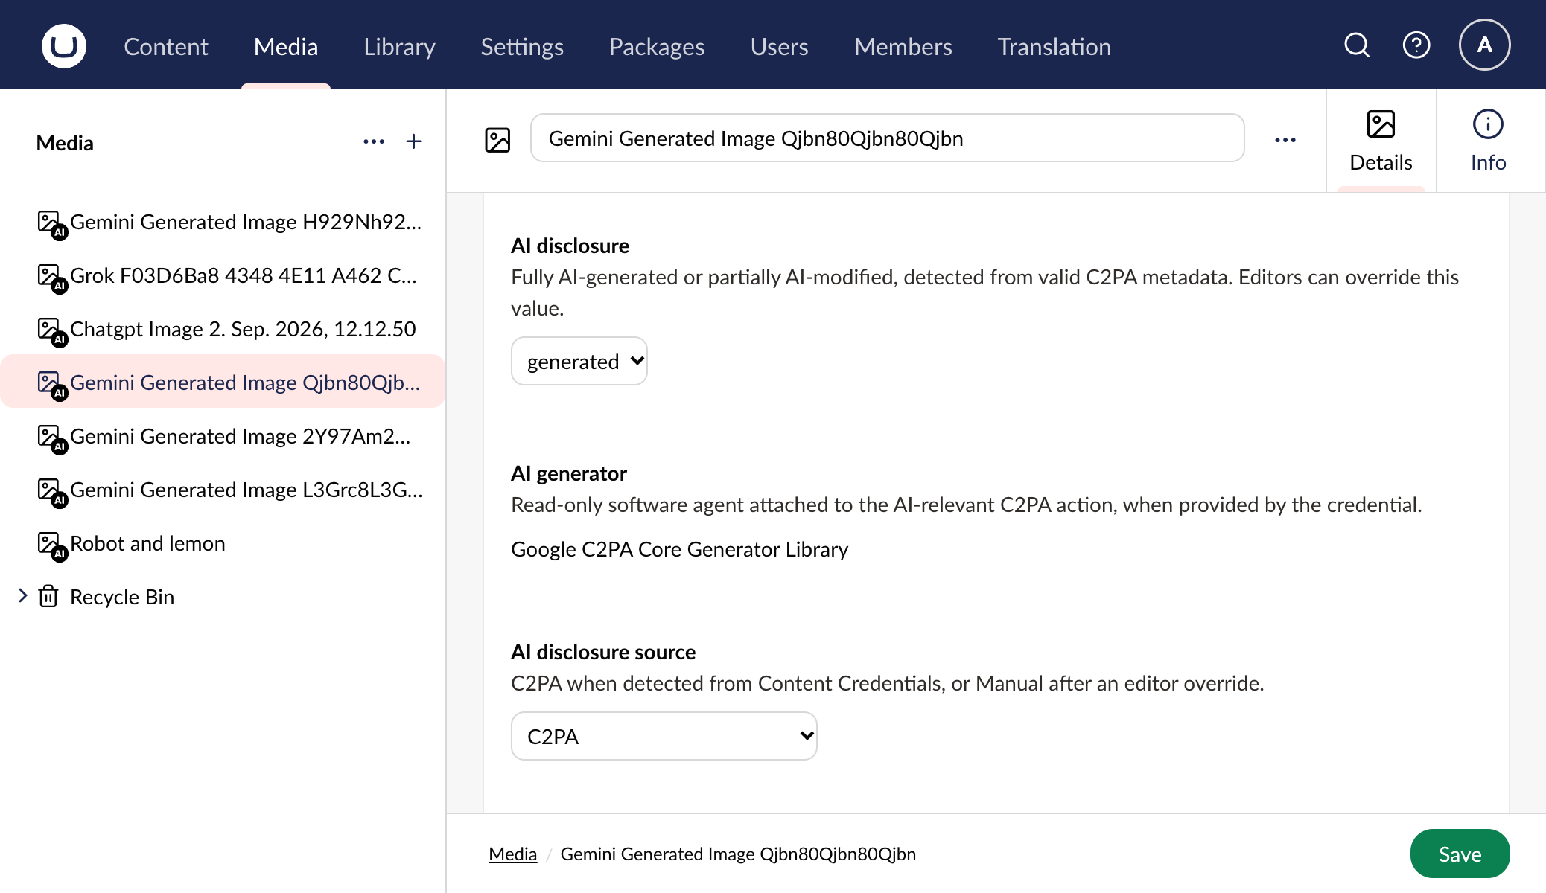Open the user avatar A menu
The width and height of the screenshot is (1546, 893).
(x=1484, y=45)
